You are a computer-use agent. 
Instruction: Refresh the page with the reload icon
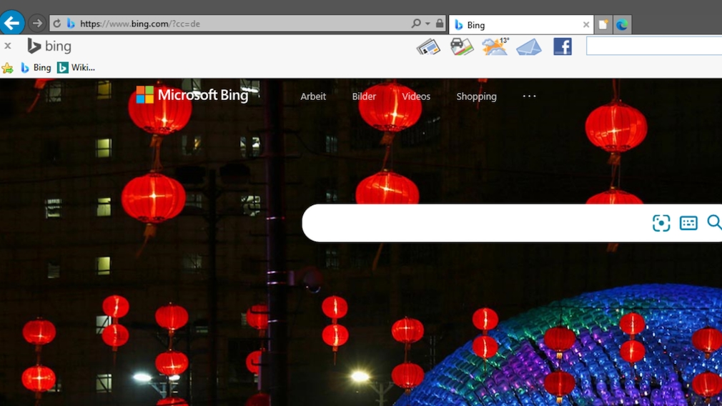click(57, 24)
